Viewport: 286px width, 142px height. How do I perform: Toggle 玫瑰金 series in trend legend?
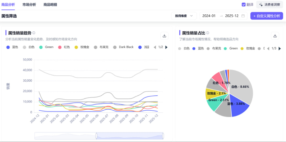point(82,47)
